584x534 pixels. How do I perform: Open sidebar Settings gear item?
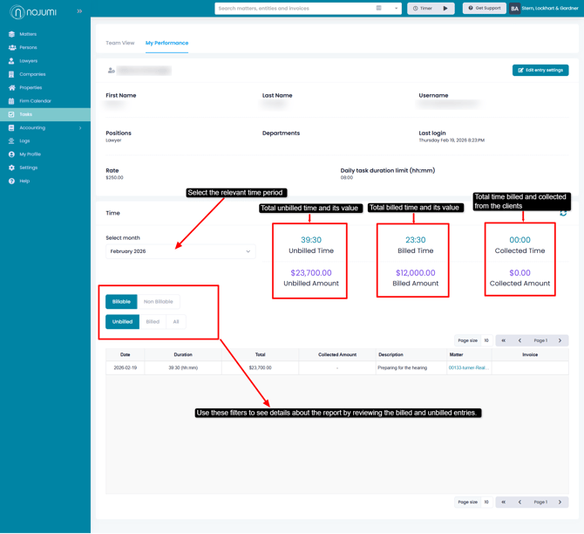coord(28,168)
